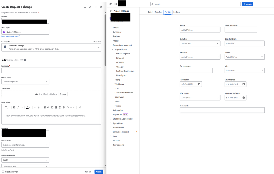Apply italic formatting in the description editor
Viewport: 274px width, 174px height.
pyautogui.click(x=18, y=107)
